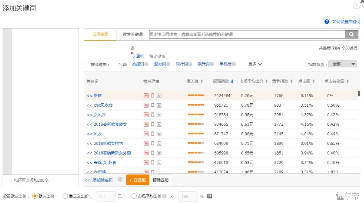364x203 pixels.
Task: Click the help icon beside 添加当前页
Action: (x=120, y=180)
